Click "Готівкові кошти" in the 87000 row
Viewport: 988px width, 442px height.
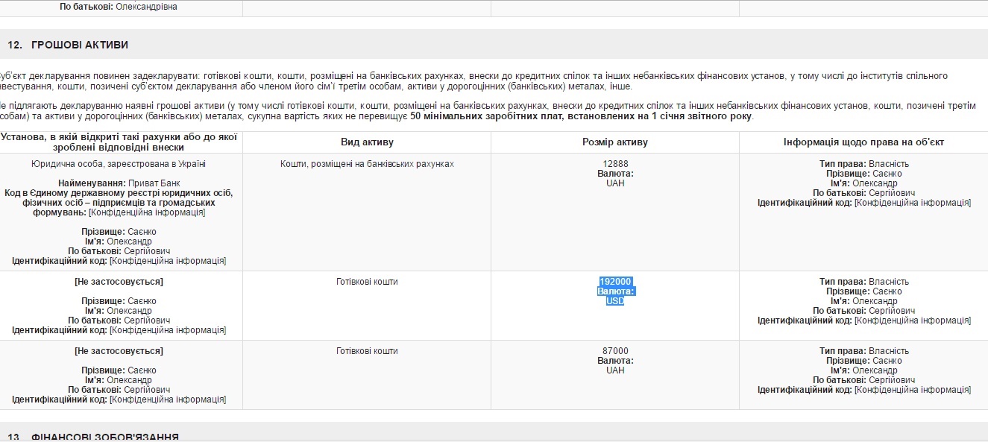pyautogui.click(x=367, y=351)
